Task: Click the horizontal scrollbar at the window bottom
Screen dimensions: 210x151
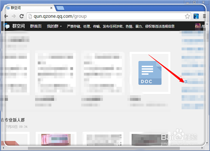Action: [104, 148]
